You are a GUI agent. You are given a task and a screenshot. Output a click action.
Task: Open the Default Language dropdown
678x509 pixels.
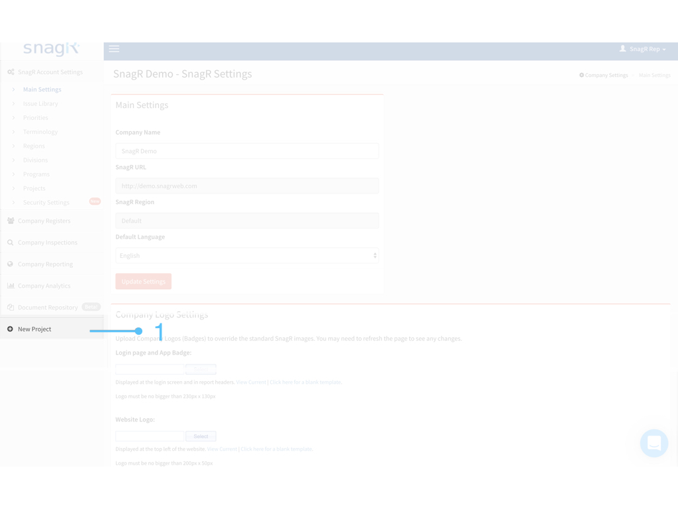click(x=247, y=255)
